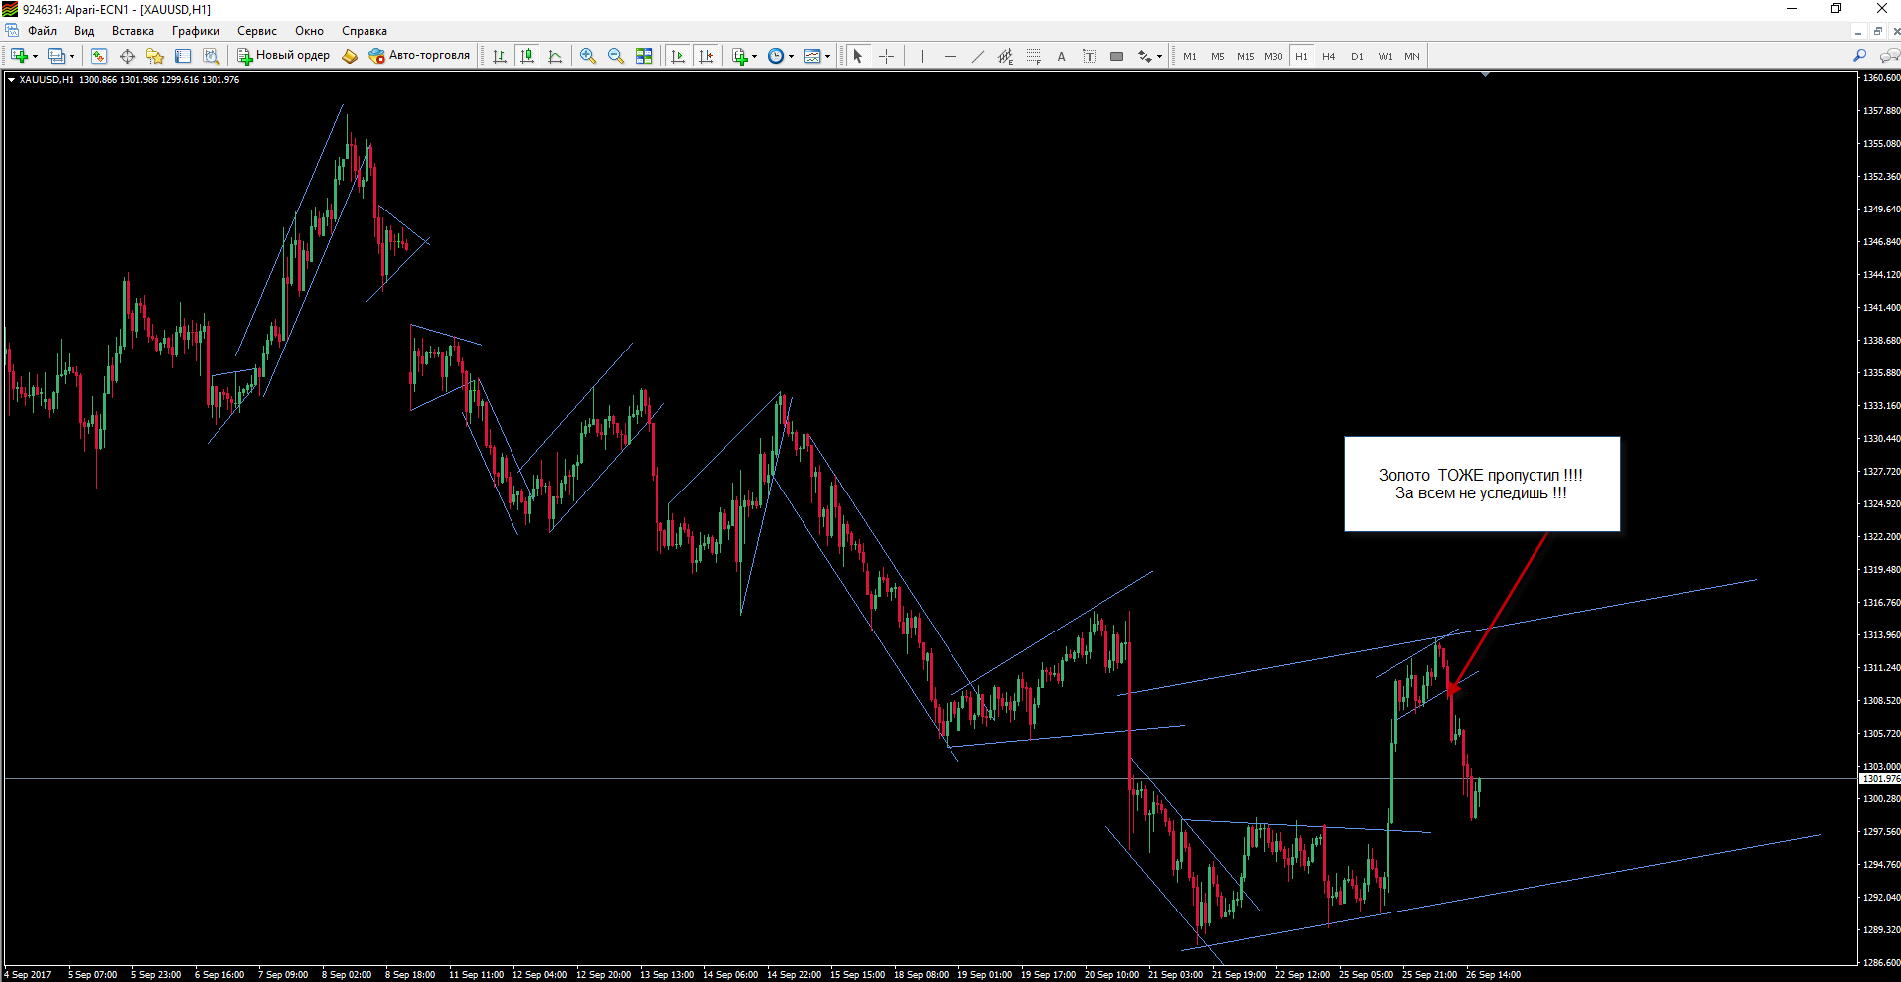The height and width of the screenshot is (982, 1901).
Task: Open the search magnifier icon
Action: [x=1859, y=56]
